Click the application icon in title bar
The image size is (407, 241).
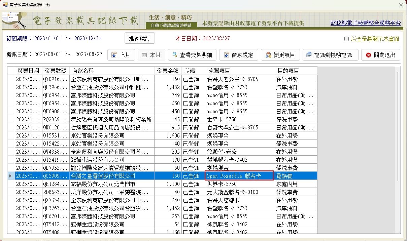click(5, 4)
